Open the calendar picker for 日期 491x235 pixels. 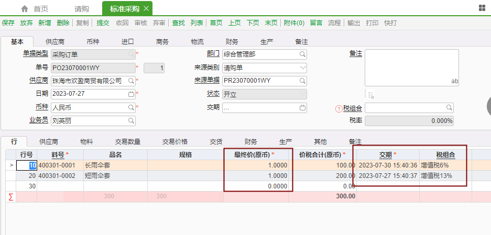(131, 94)
